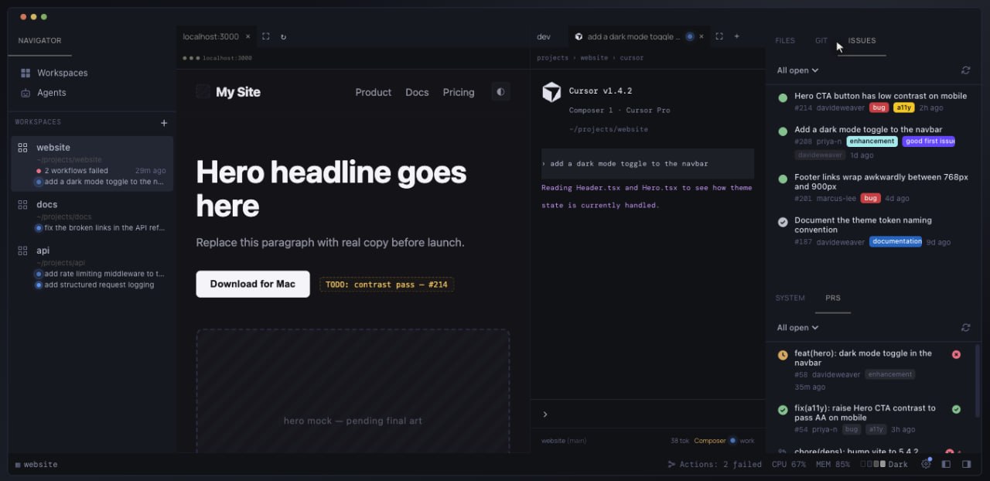This screenshot has height=481, width=990.
Task: Close the 'add a dark mode toggle' tab
Action: point(702,36)
